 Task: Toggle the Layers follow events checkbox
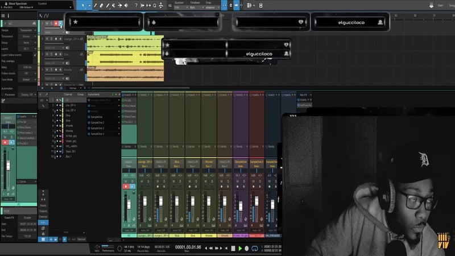(35, 55)
